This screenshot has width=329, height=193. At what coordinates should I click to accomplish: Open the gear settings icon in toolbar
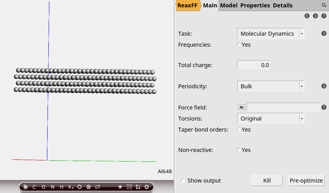(x=147, y=187)
